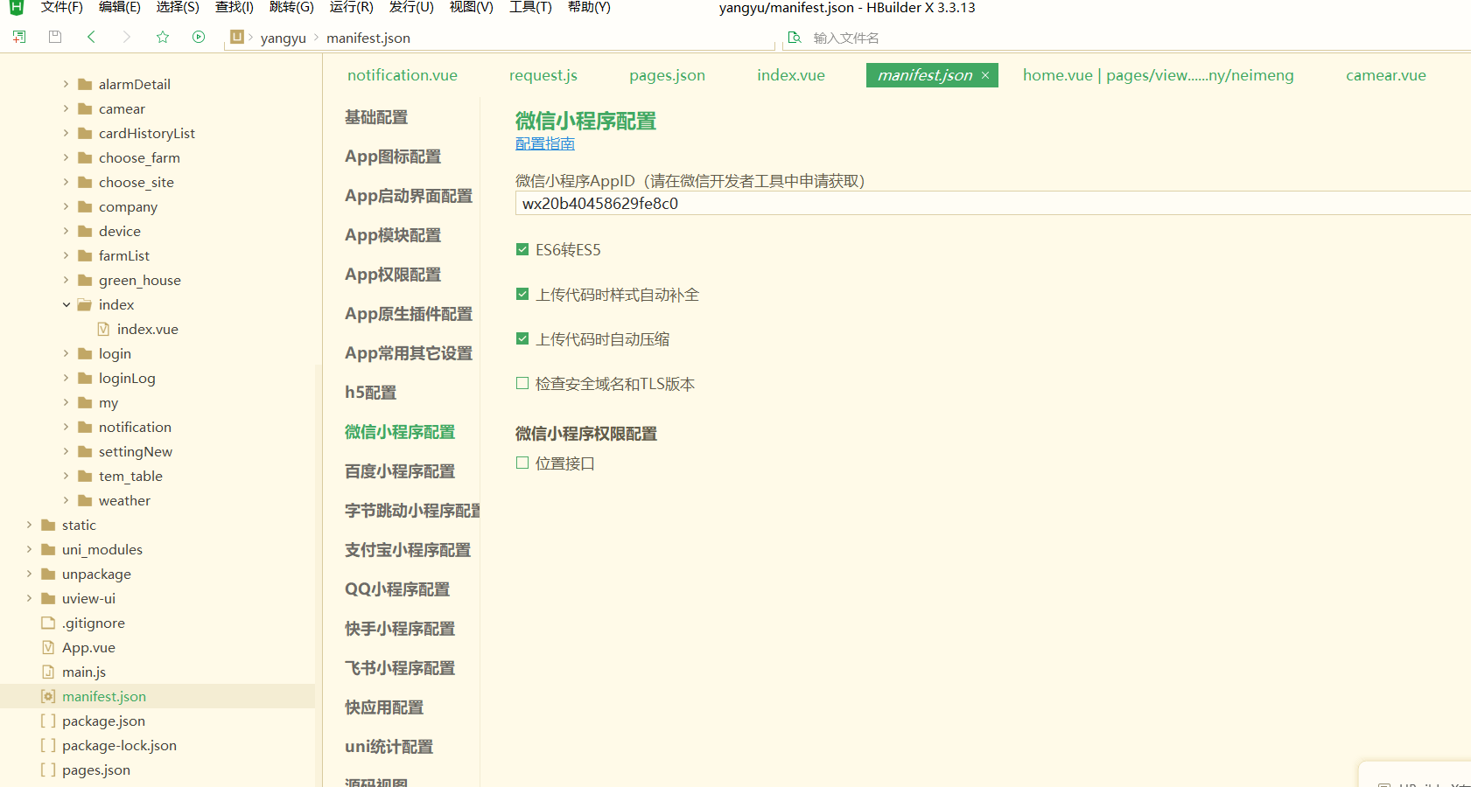1471x787 pixels.
Task: Expand the login folder
Action: 67,353
